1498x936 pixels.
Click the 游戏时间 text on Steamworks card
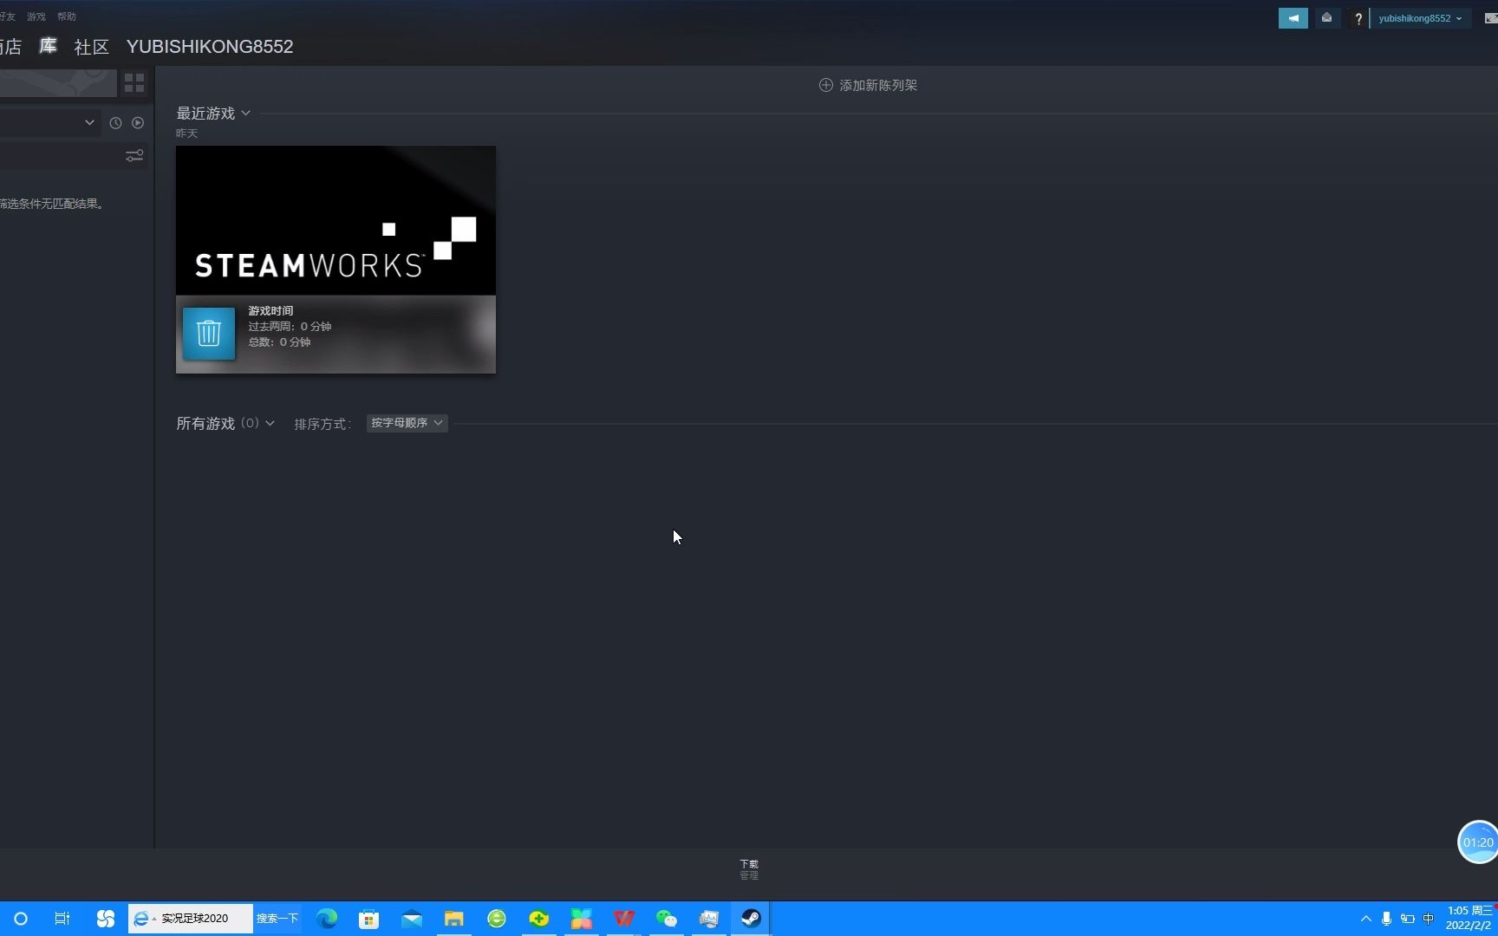(x=270, y=311)
